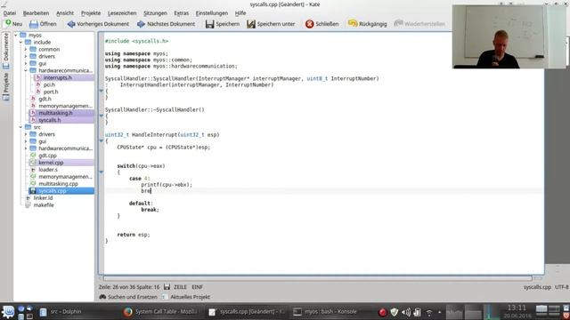Viewport: 570px width, 320px height.
Task: Open multitasking.cpp in the tree
Action: click(x=58, y=184)
